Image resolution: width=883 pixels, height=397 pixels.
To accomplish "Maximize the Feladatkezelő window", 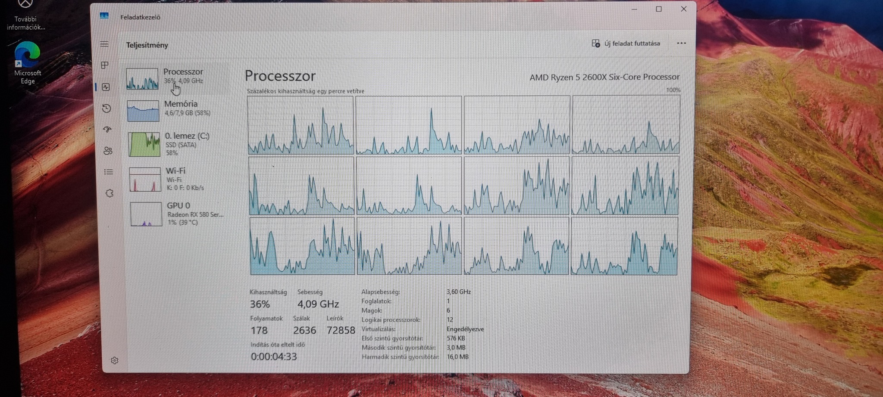I will point(659,9).
